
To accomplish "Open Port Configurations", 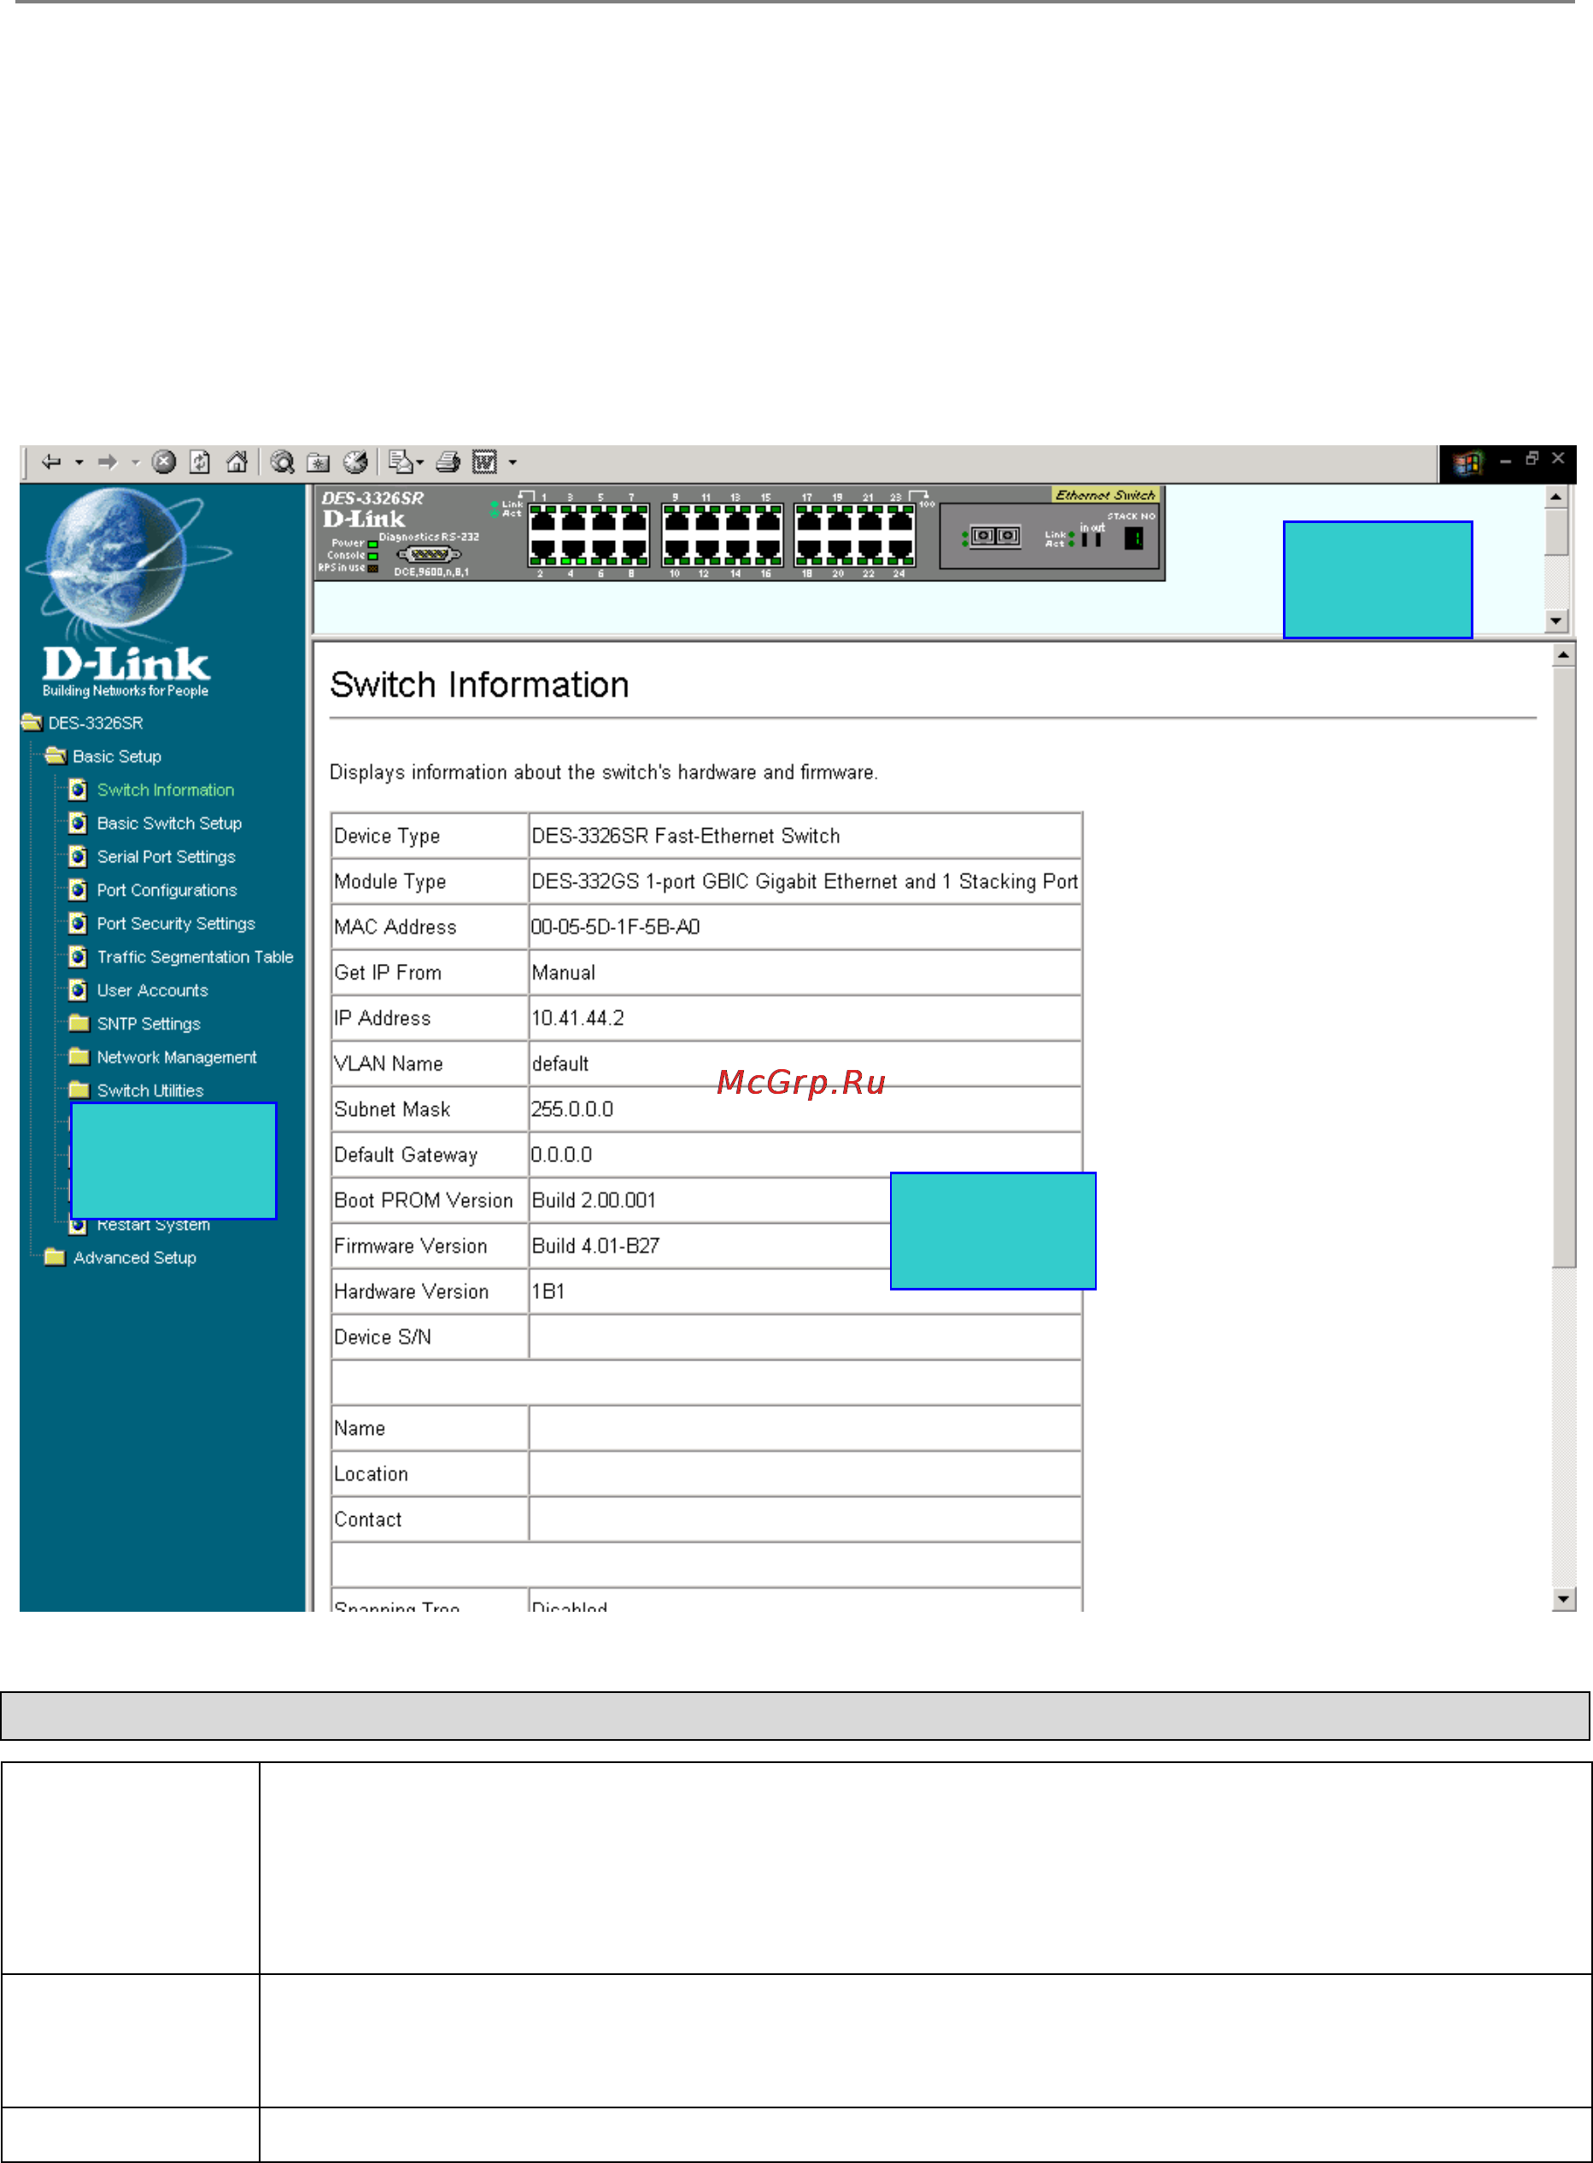I will pyautogui.click(x=167, y=890).
